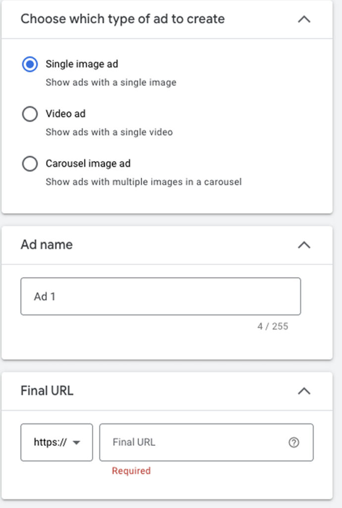Click 'Show ads with a single video' description

[x=109, y=132]
